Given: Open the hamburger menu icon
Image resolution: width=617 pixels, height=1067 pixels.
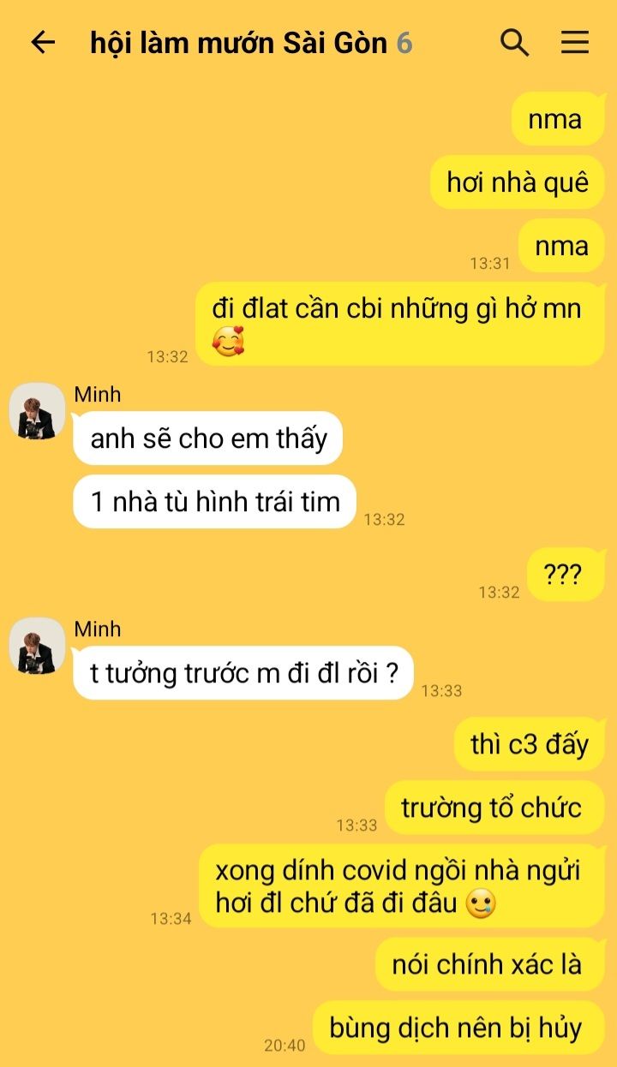Looking at the screenshot, I should [575, 42].
